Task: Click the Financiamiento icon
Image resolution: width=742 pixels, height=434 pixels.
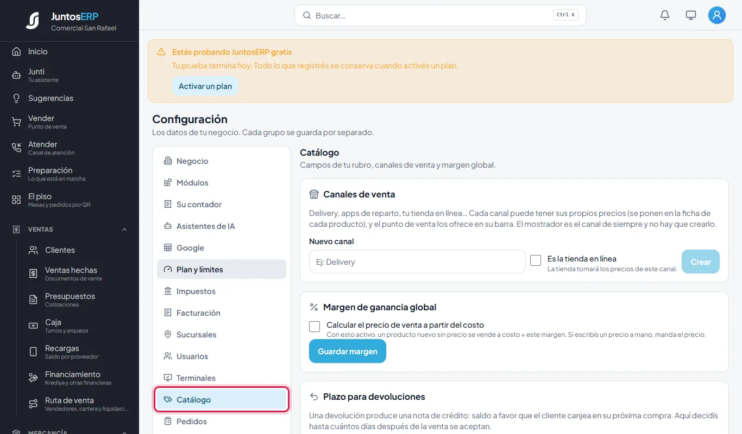Action: point(33,378)
